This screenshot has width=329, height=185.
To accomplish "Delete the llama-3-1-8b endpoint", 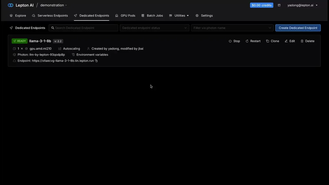I will pyautogui.click(x=308, y=41).
